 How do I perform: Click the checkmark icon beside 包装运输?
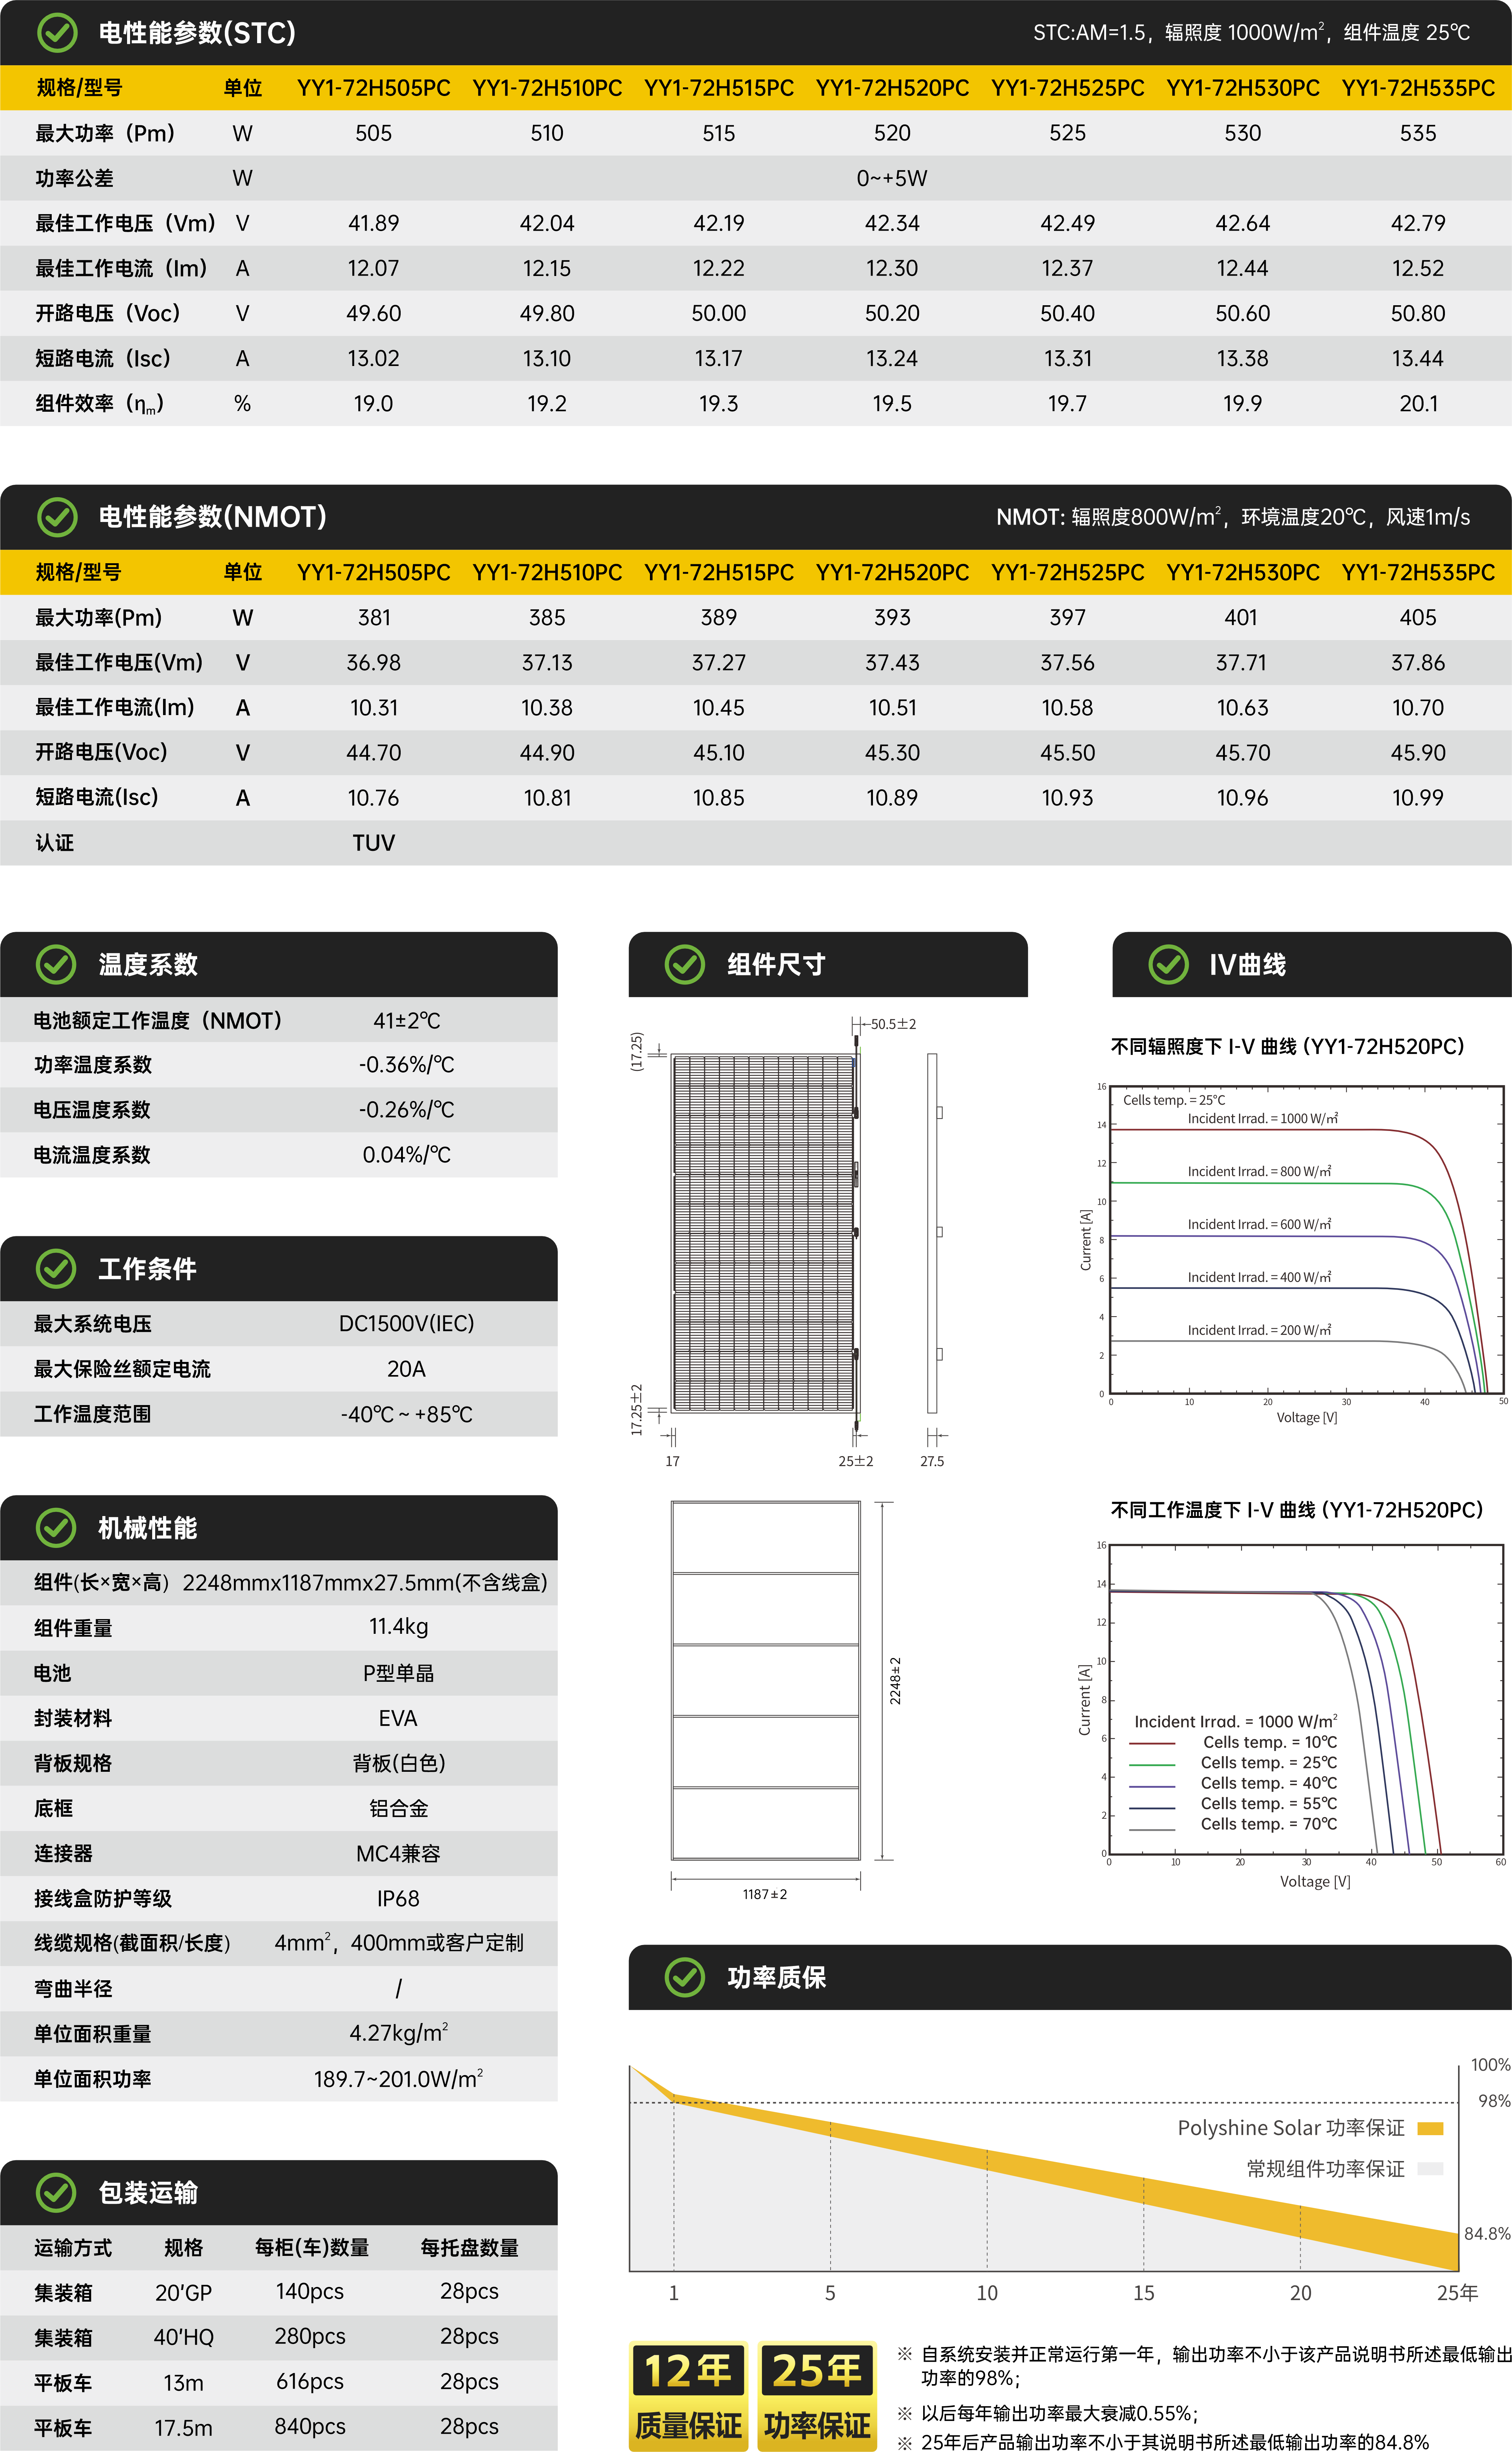pos(56,2193)
